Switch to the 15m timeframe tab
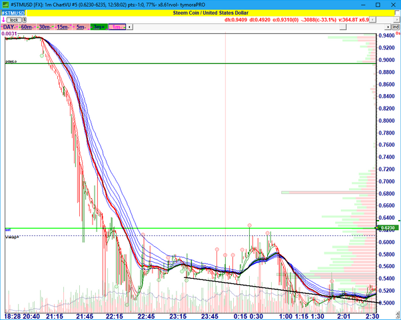Screen dimensions: 401x320 click(x=63, y=27)
